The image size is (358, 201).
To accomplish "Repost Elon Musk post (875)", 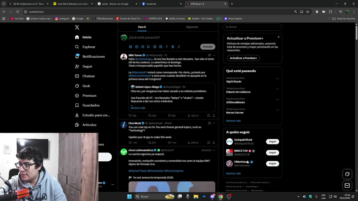I will point(152,143).
